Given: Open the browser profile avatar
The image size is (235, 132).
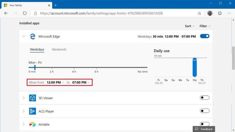Looking at the screenshot, I should point(210,13).
